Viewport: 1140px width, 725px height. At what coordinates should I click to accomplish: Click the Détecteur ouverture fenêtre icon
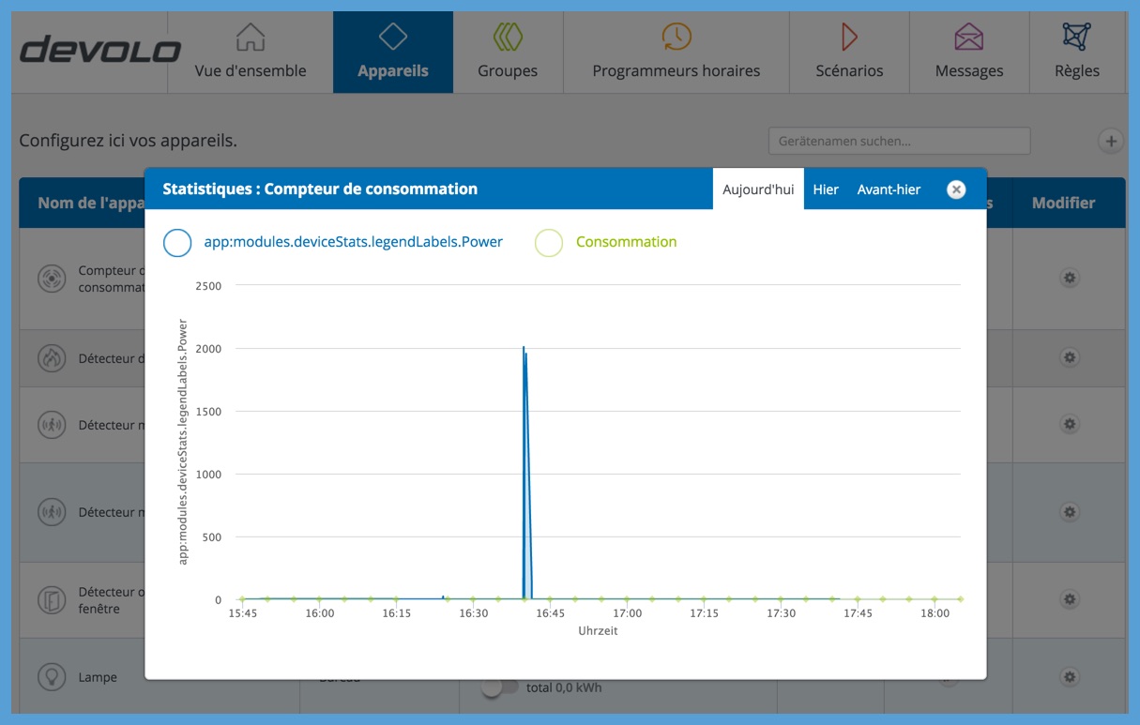pyautogui.click(x=51, y=599)
